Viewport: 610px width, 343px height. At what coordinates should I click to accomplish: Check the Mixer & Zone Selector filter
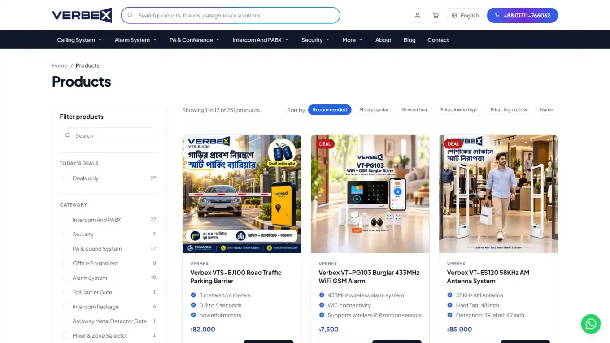click(x=66, y=336)
